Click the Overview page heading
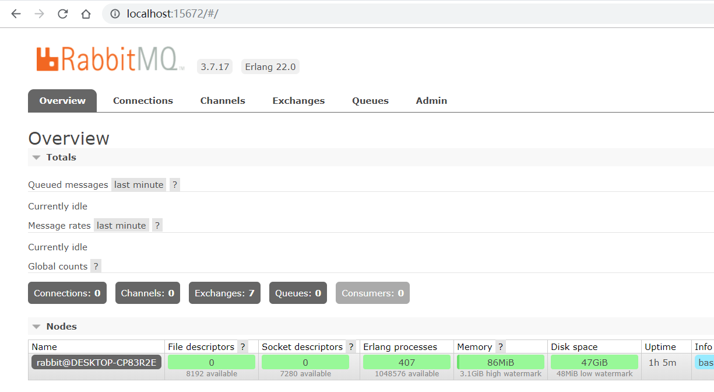Image resolution: width=714 pixels, height=392 pixels. point(69,138)
